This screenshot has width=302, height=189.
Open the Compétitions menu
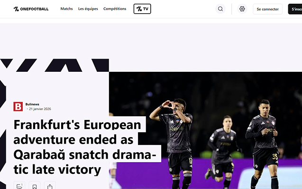coord(115,9)
